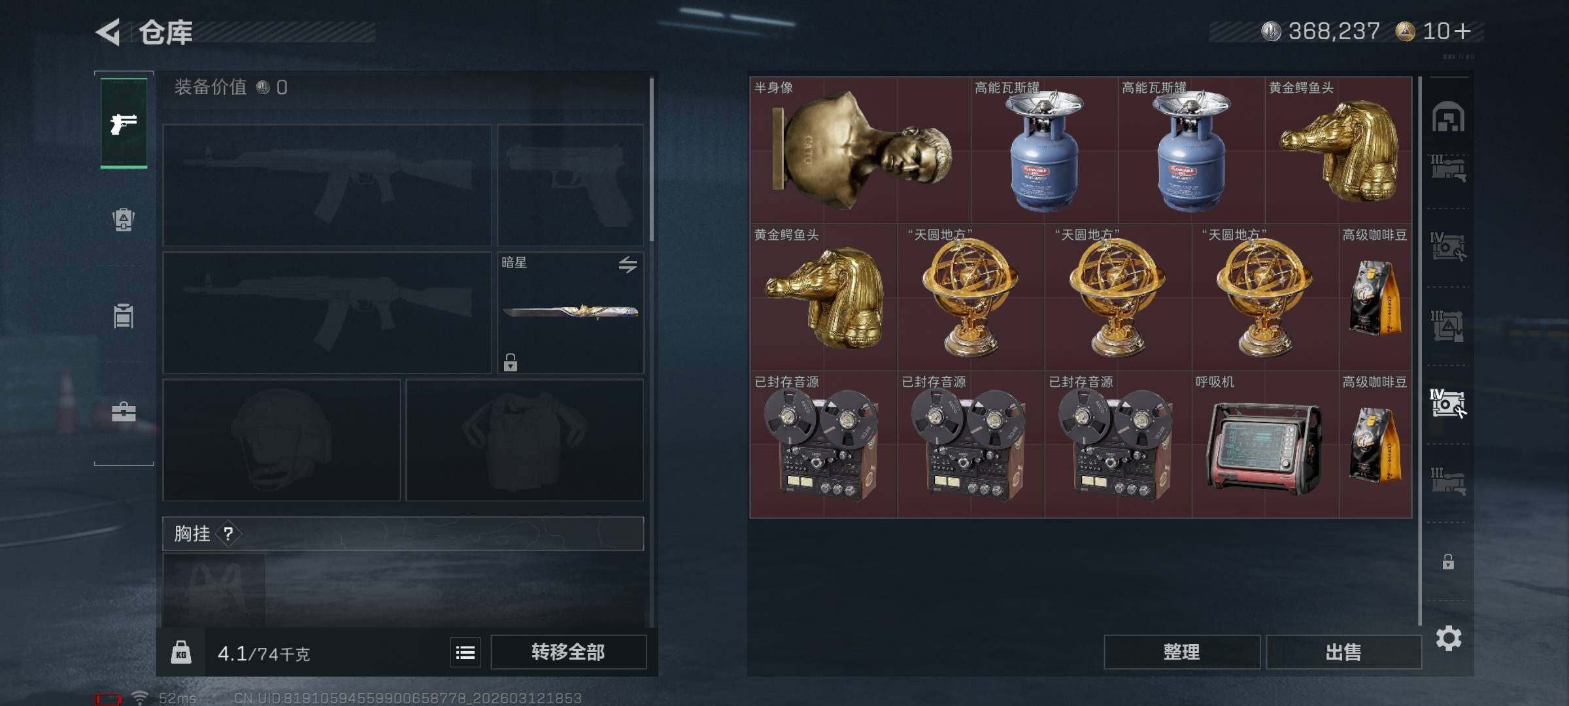The height and width of the screenshot is (706, 1569).
Task: Select the 半身像 bust item
Action: point(860,150)
